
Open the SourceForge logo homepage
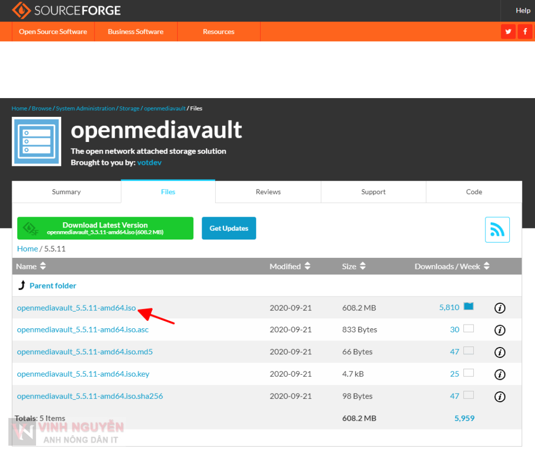point(66,10)
